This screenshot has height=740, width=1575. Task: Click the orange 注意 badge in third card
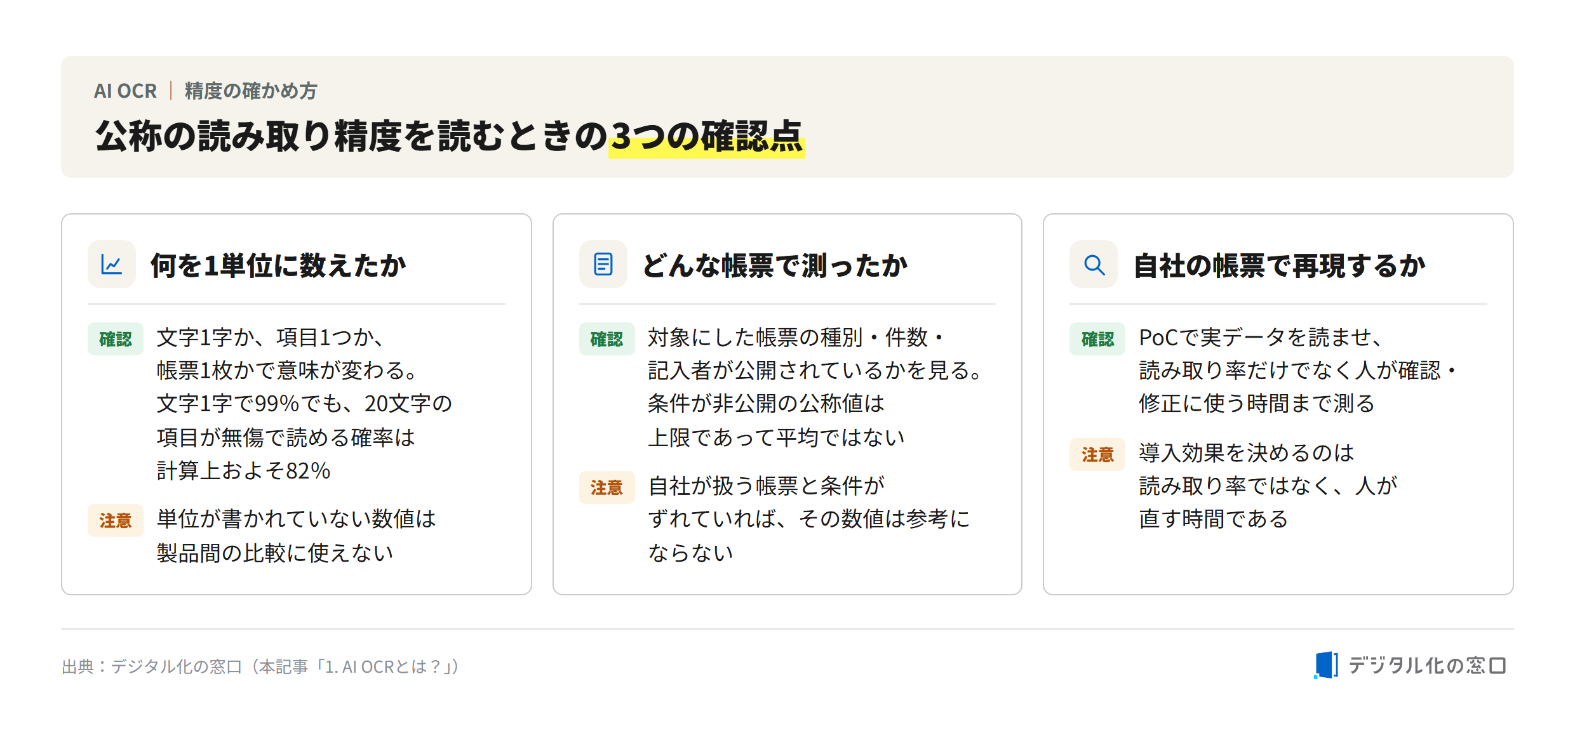click(1097, 454)
